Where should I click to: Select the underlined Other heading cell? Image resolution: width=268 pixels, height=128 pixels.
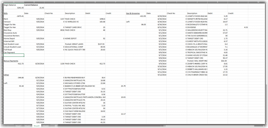14,75
